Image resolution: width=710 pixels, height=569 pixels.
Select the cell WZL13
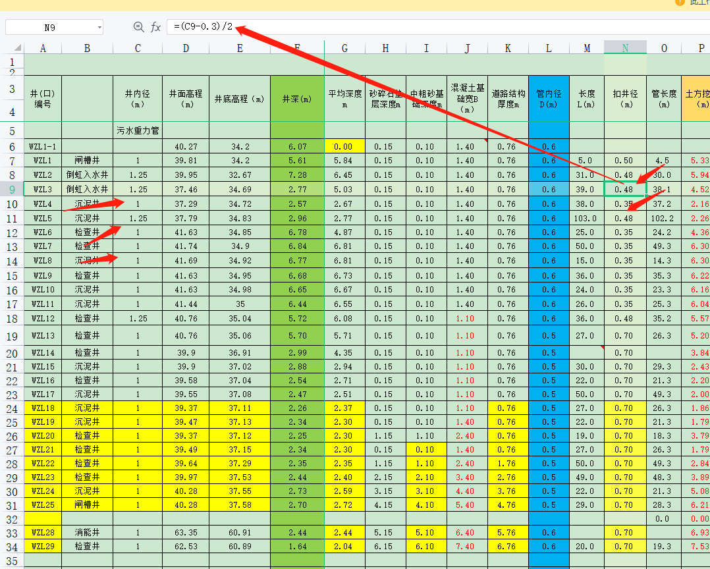tap(43, 336)
